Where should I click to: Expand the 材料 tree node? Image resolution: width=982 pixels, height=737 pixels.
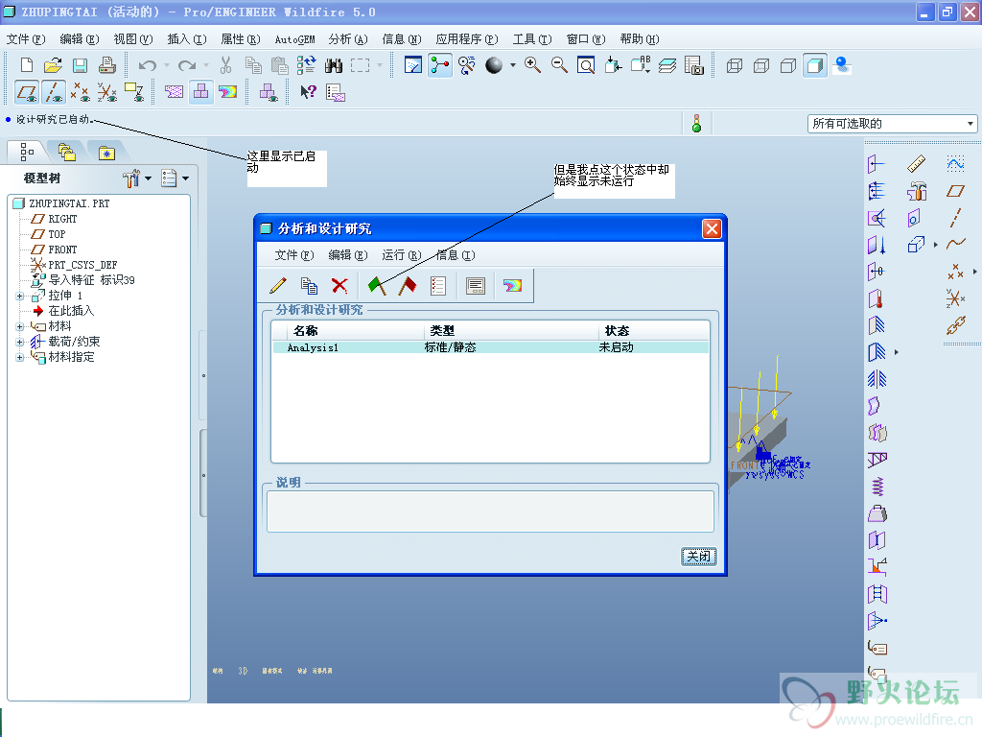19,326
